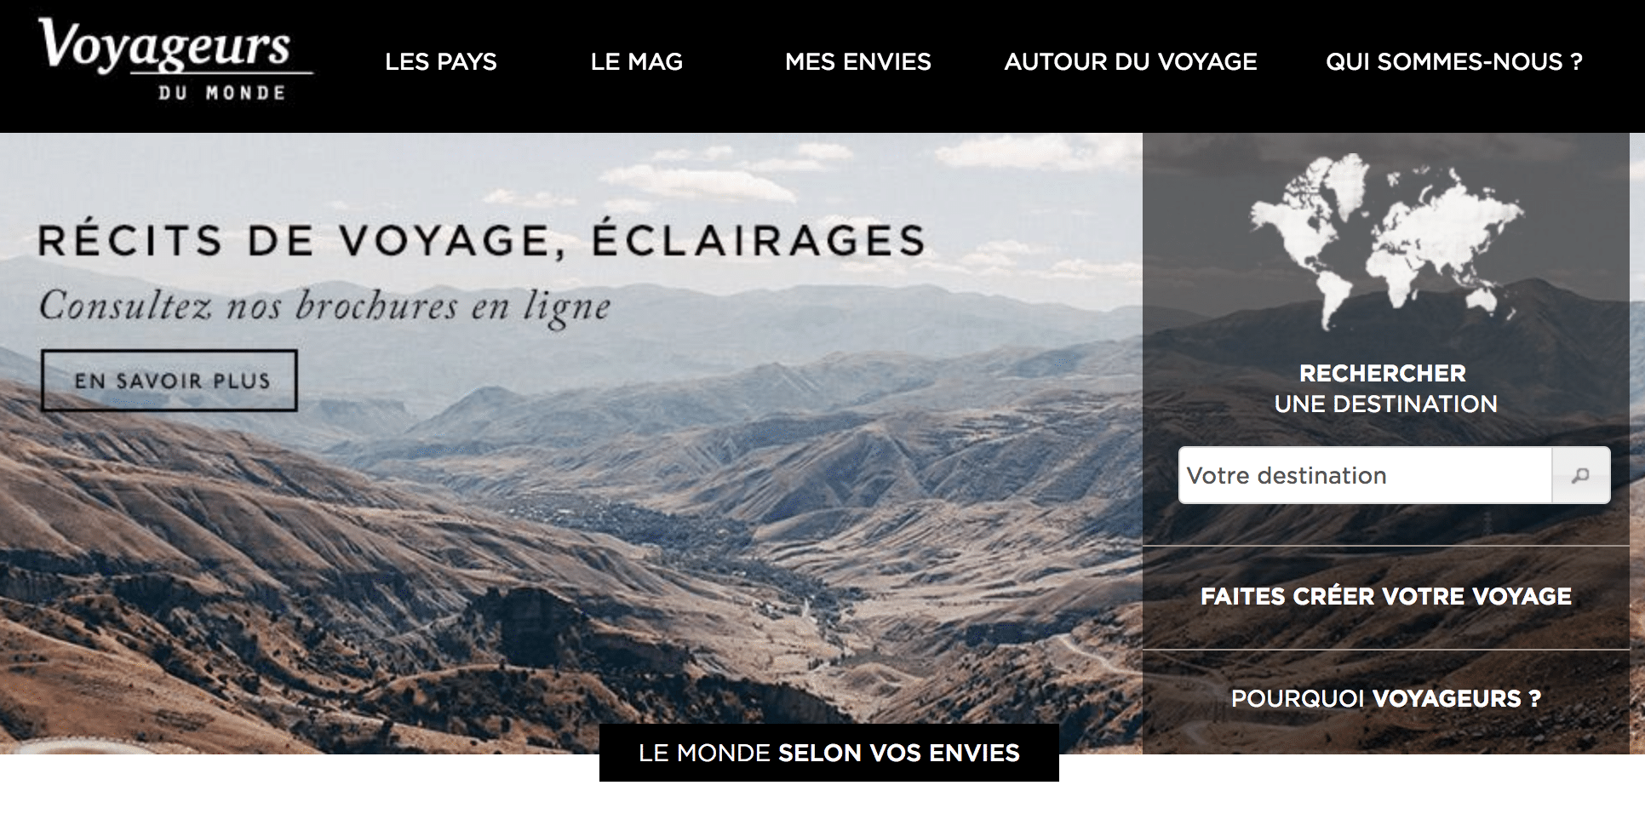The width and height of the screenshot is (1645, 814).
Task: Focus the Votre destination search field
Action: 1365,475
